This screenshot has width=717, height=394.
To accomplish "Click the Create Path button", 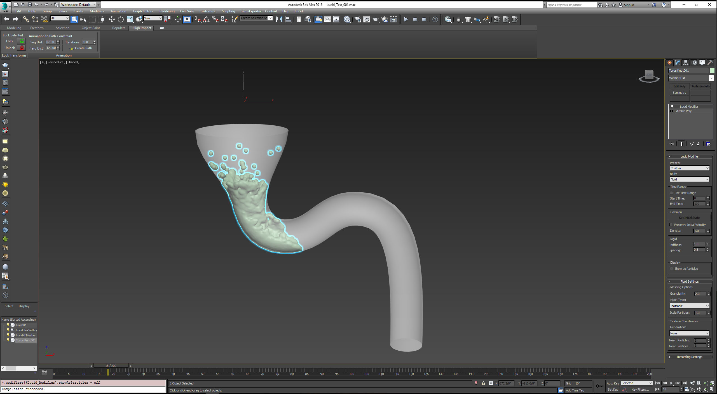I will 81,48.
